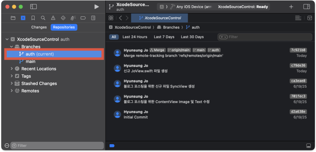The width and height of the screenshot is (316, 152).
Task: Switch to the Repositories tab
Action: pyautogui.click(x=64, y=27)
